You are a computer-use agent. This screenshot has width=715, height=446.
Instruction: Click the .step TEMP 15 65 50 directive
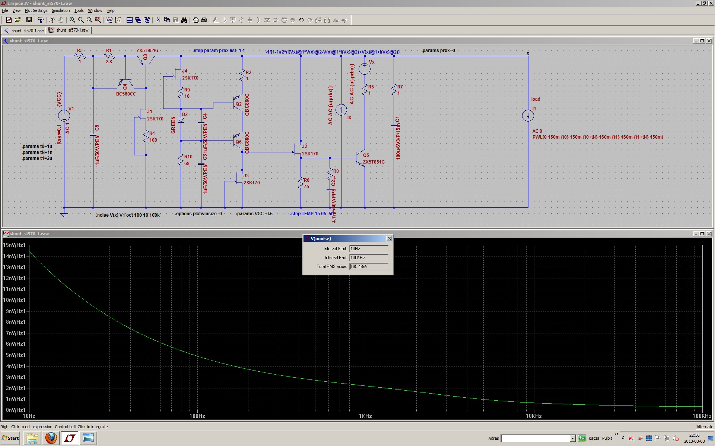point(312,214)
